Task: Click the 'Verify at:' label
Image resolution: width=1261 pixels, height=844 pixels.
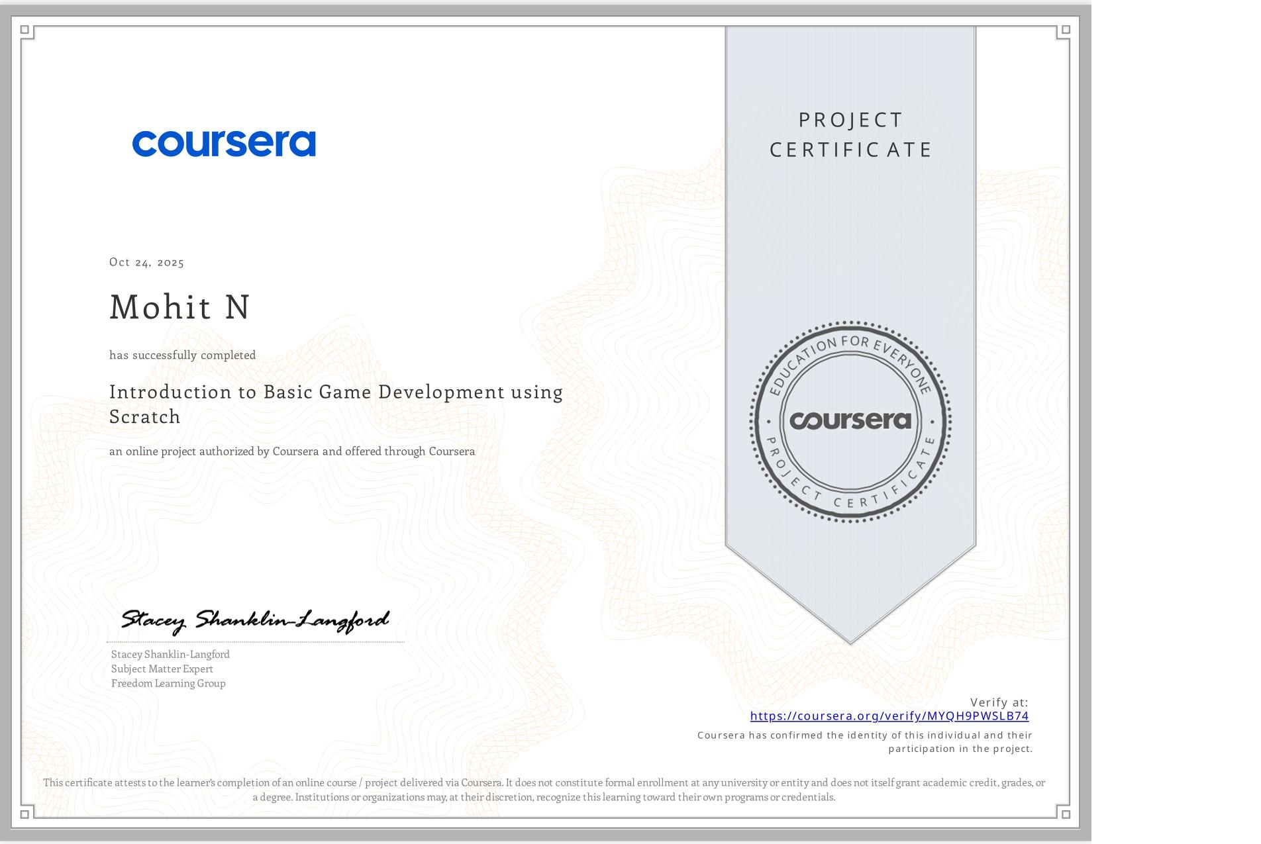Action: tap(999, 702)
